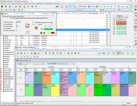Open ARCHIVO menu in main window
Viewport: 137px width, 106px height.
(4, 3)
